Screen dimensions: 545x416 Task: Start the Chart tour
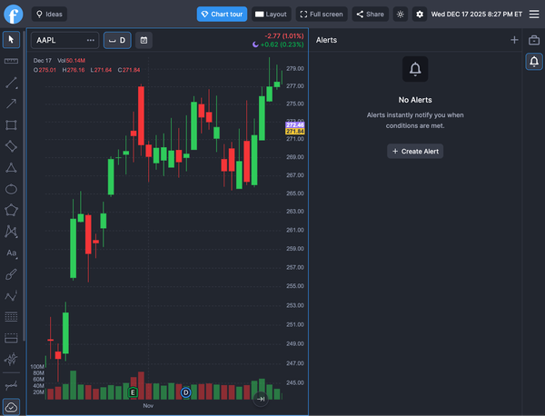[222, 15]
